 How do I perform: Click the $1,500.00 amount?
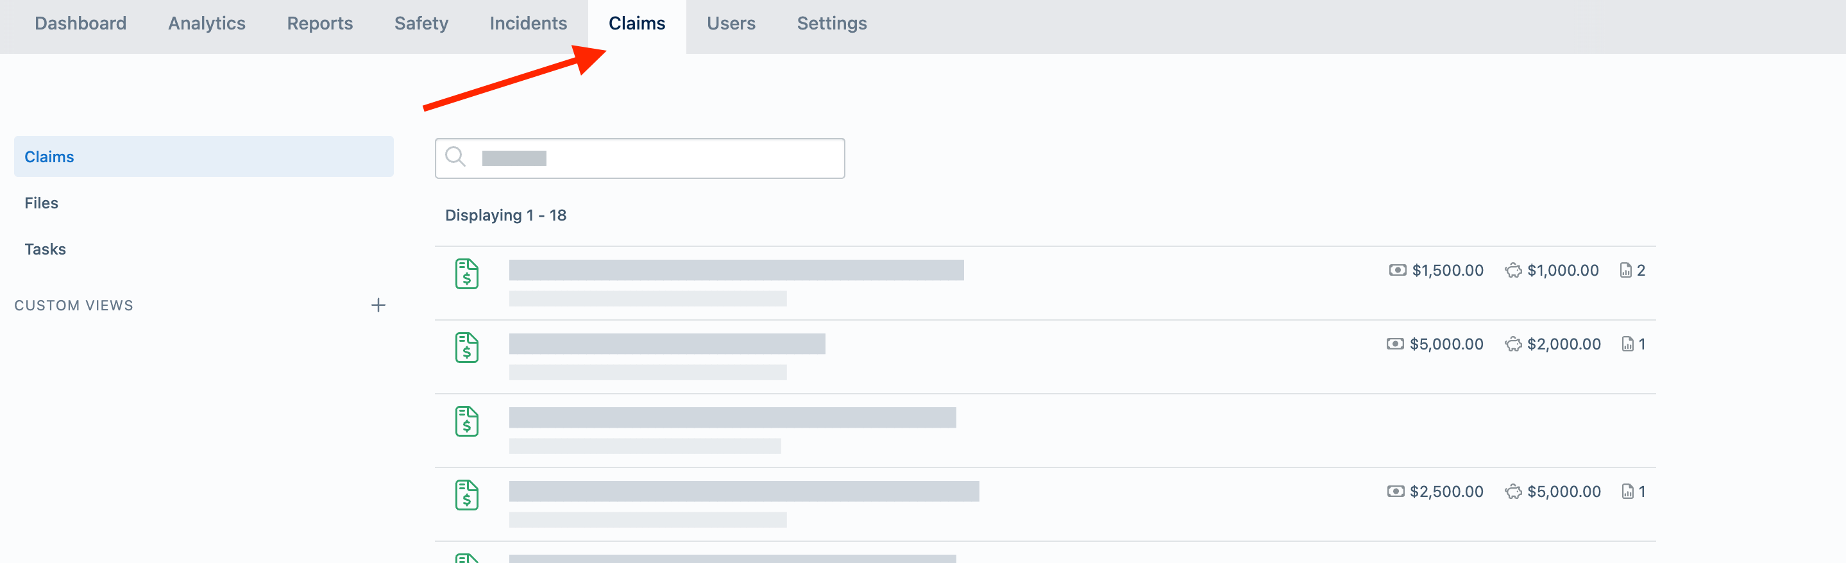1448,270
